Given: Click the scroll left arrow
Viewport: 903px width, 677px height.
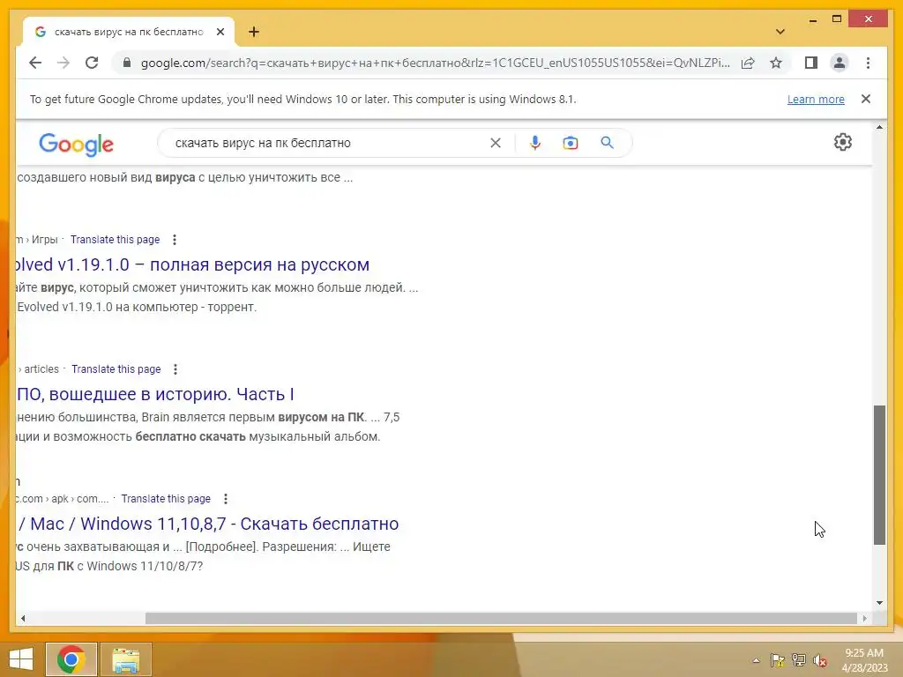Looking at the screenshot, I should [x=22, y=618].
